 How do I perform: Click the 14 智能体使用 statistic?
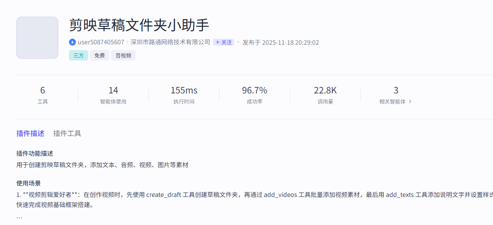click(x=113, y=95)
